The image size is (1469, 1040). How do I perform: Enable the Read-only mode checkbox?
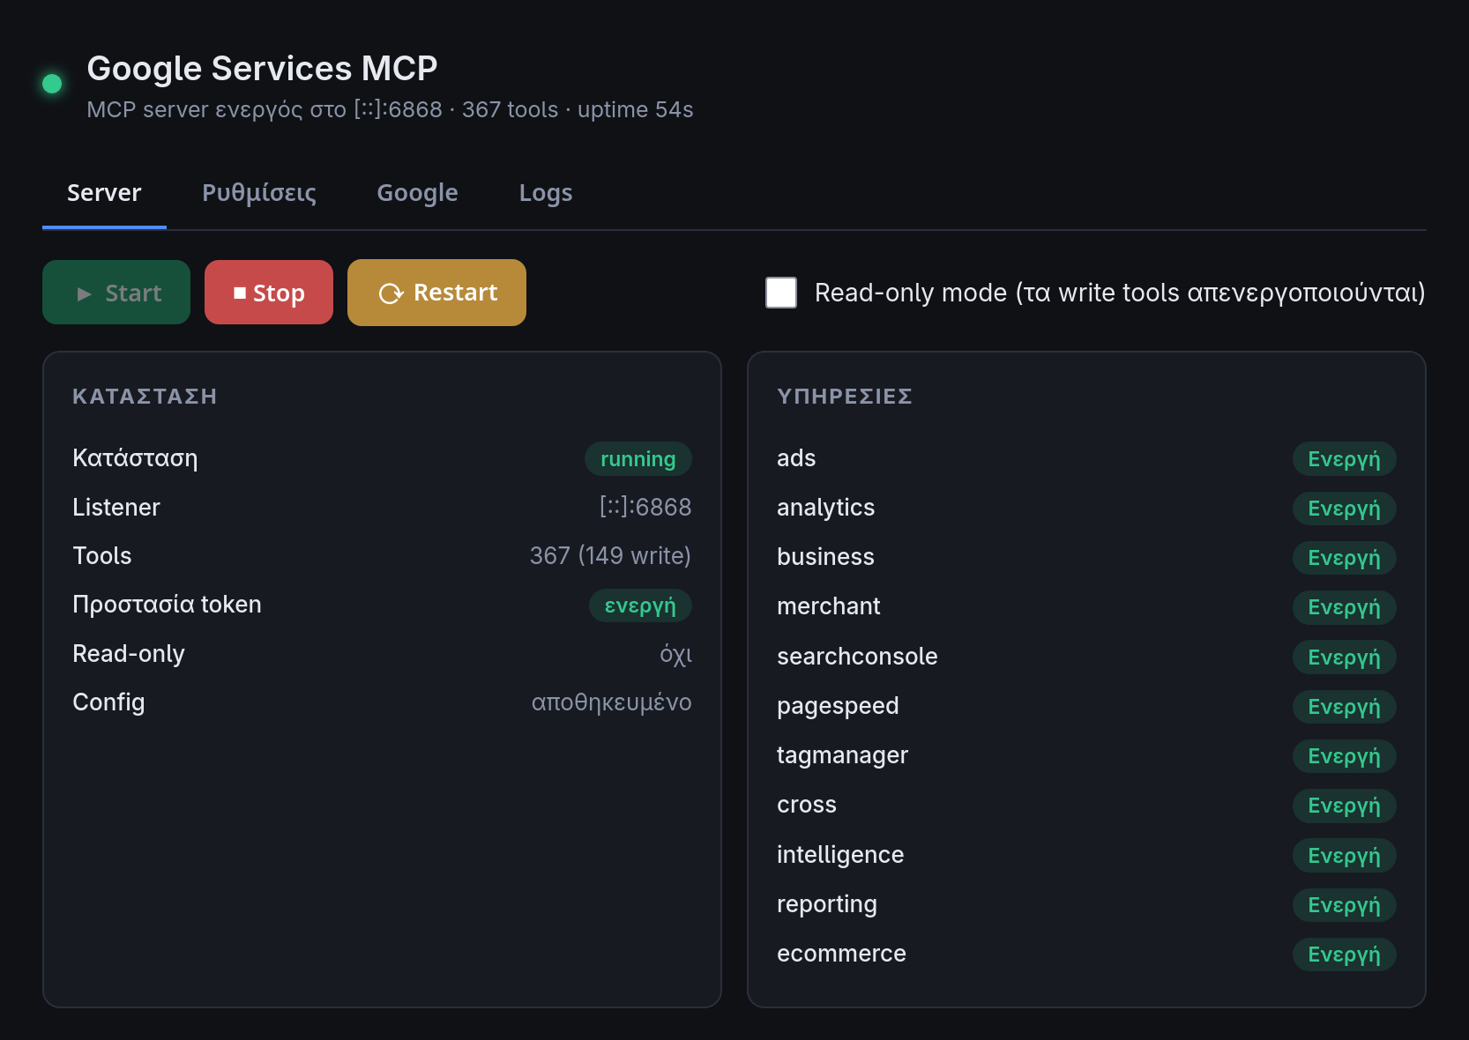click(x=781, y=293)
